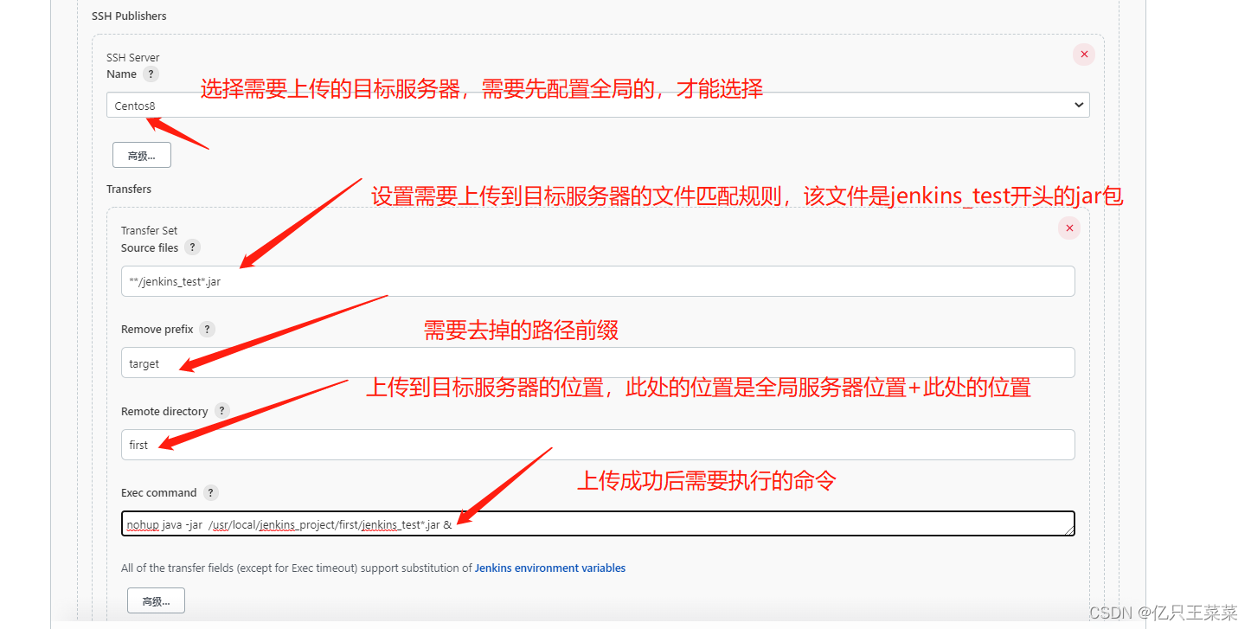
Task: Click the resize handle of Exec command box
Action: point(1069,530)
